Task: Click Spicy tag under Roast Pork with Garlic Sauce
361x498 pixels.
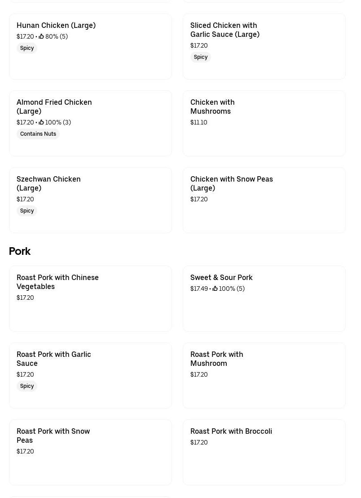Action: [27, 386]
